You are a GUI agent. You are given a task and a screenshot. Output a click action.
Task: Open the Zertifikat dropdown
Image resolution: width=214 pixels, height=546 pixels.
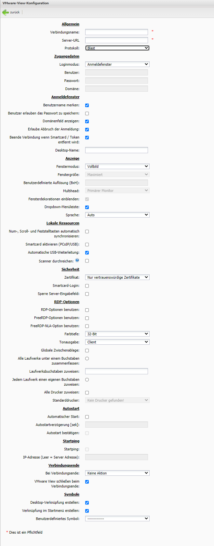(117, 277)
